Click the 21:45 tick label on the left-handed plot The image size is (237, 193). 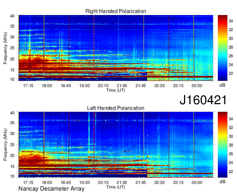point(141,183)
